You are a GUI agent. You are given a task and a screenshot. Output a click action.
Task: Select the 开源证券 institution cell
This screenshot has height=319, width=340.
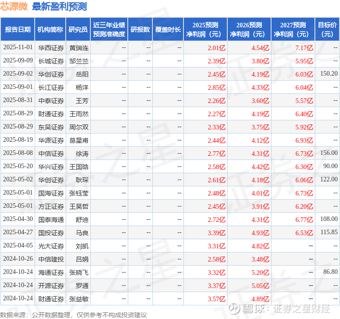[x=51, y=286]
